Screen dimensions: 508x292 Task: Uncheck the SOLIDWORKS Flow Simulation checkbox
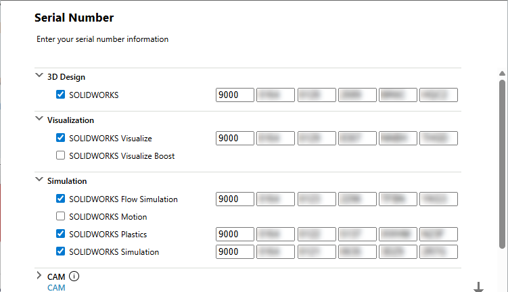(61, 199)
